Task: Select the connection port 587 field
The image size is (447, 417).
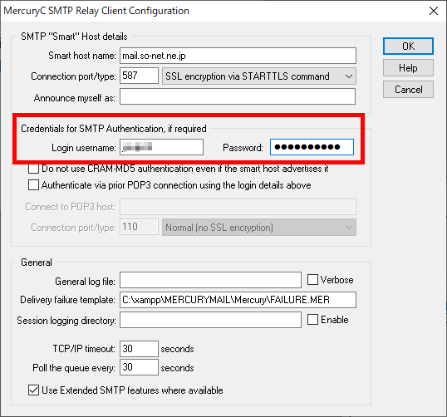Action: [139, 76]
